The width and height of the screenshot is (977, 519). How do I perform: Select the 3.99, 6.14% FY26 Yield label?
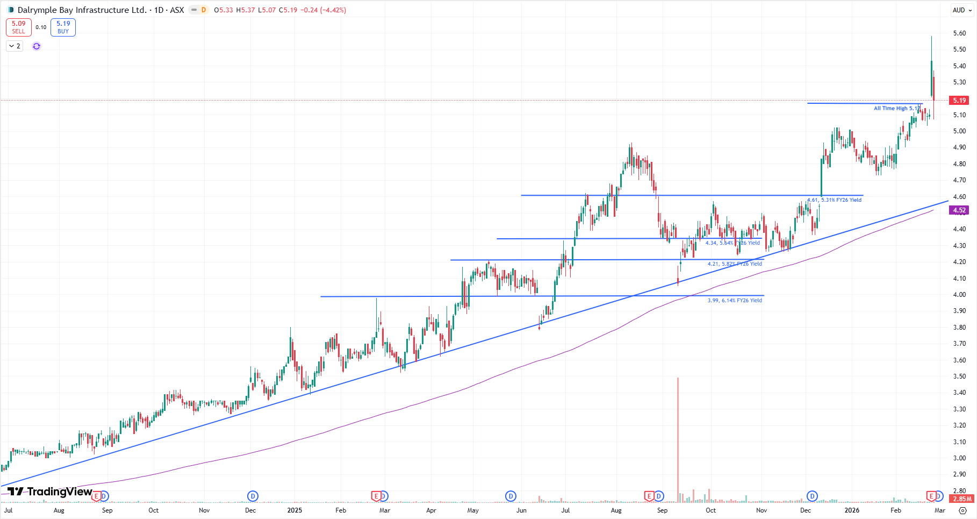(735, 300)
